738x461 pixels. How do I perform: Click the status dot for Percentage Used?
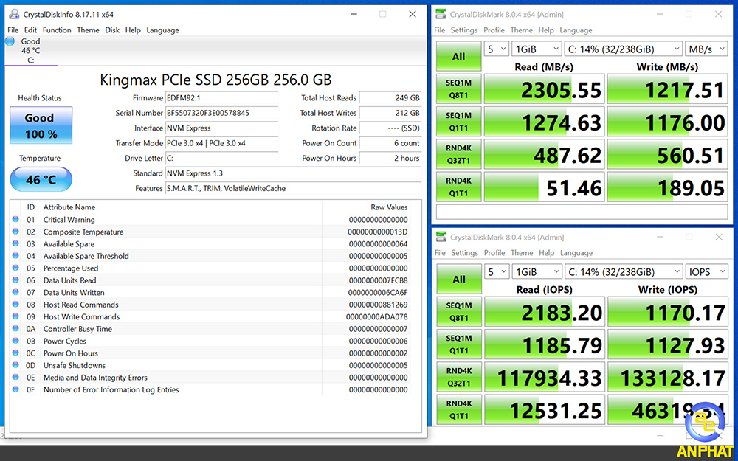pos(15,268)
